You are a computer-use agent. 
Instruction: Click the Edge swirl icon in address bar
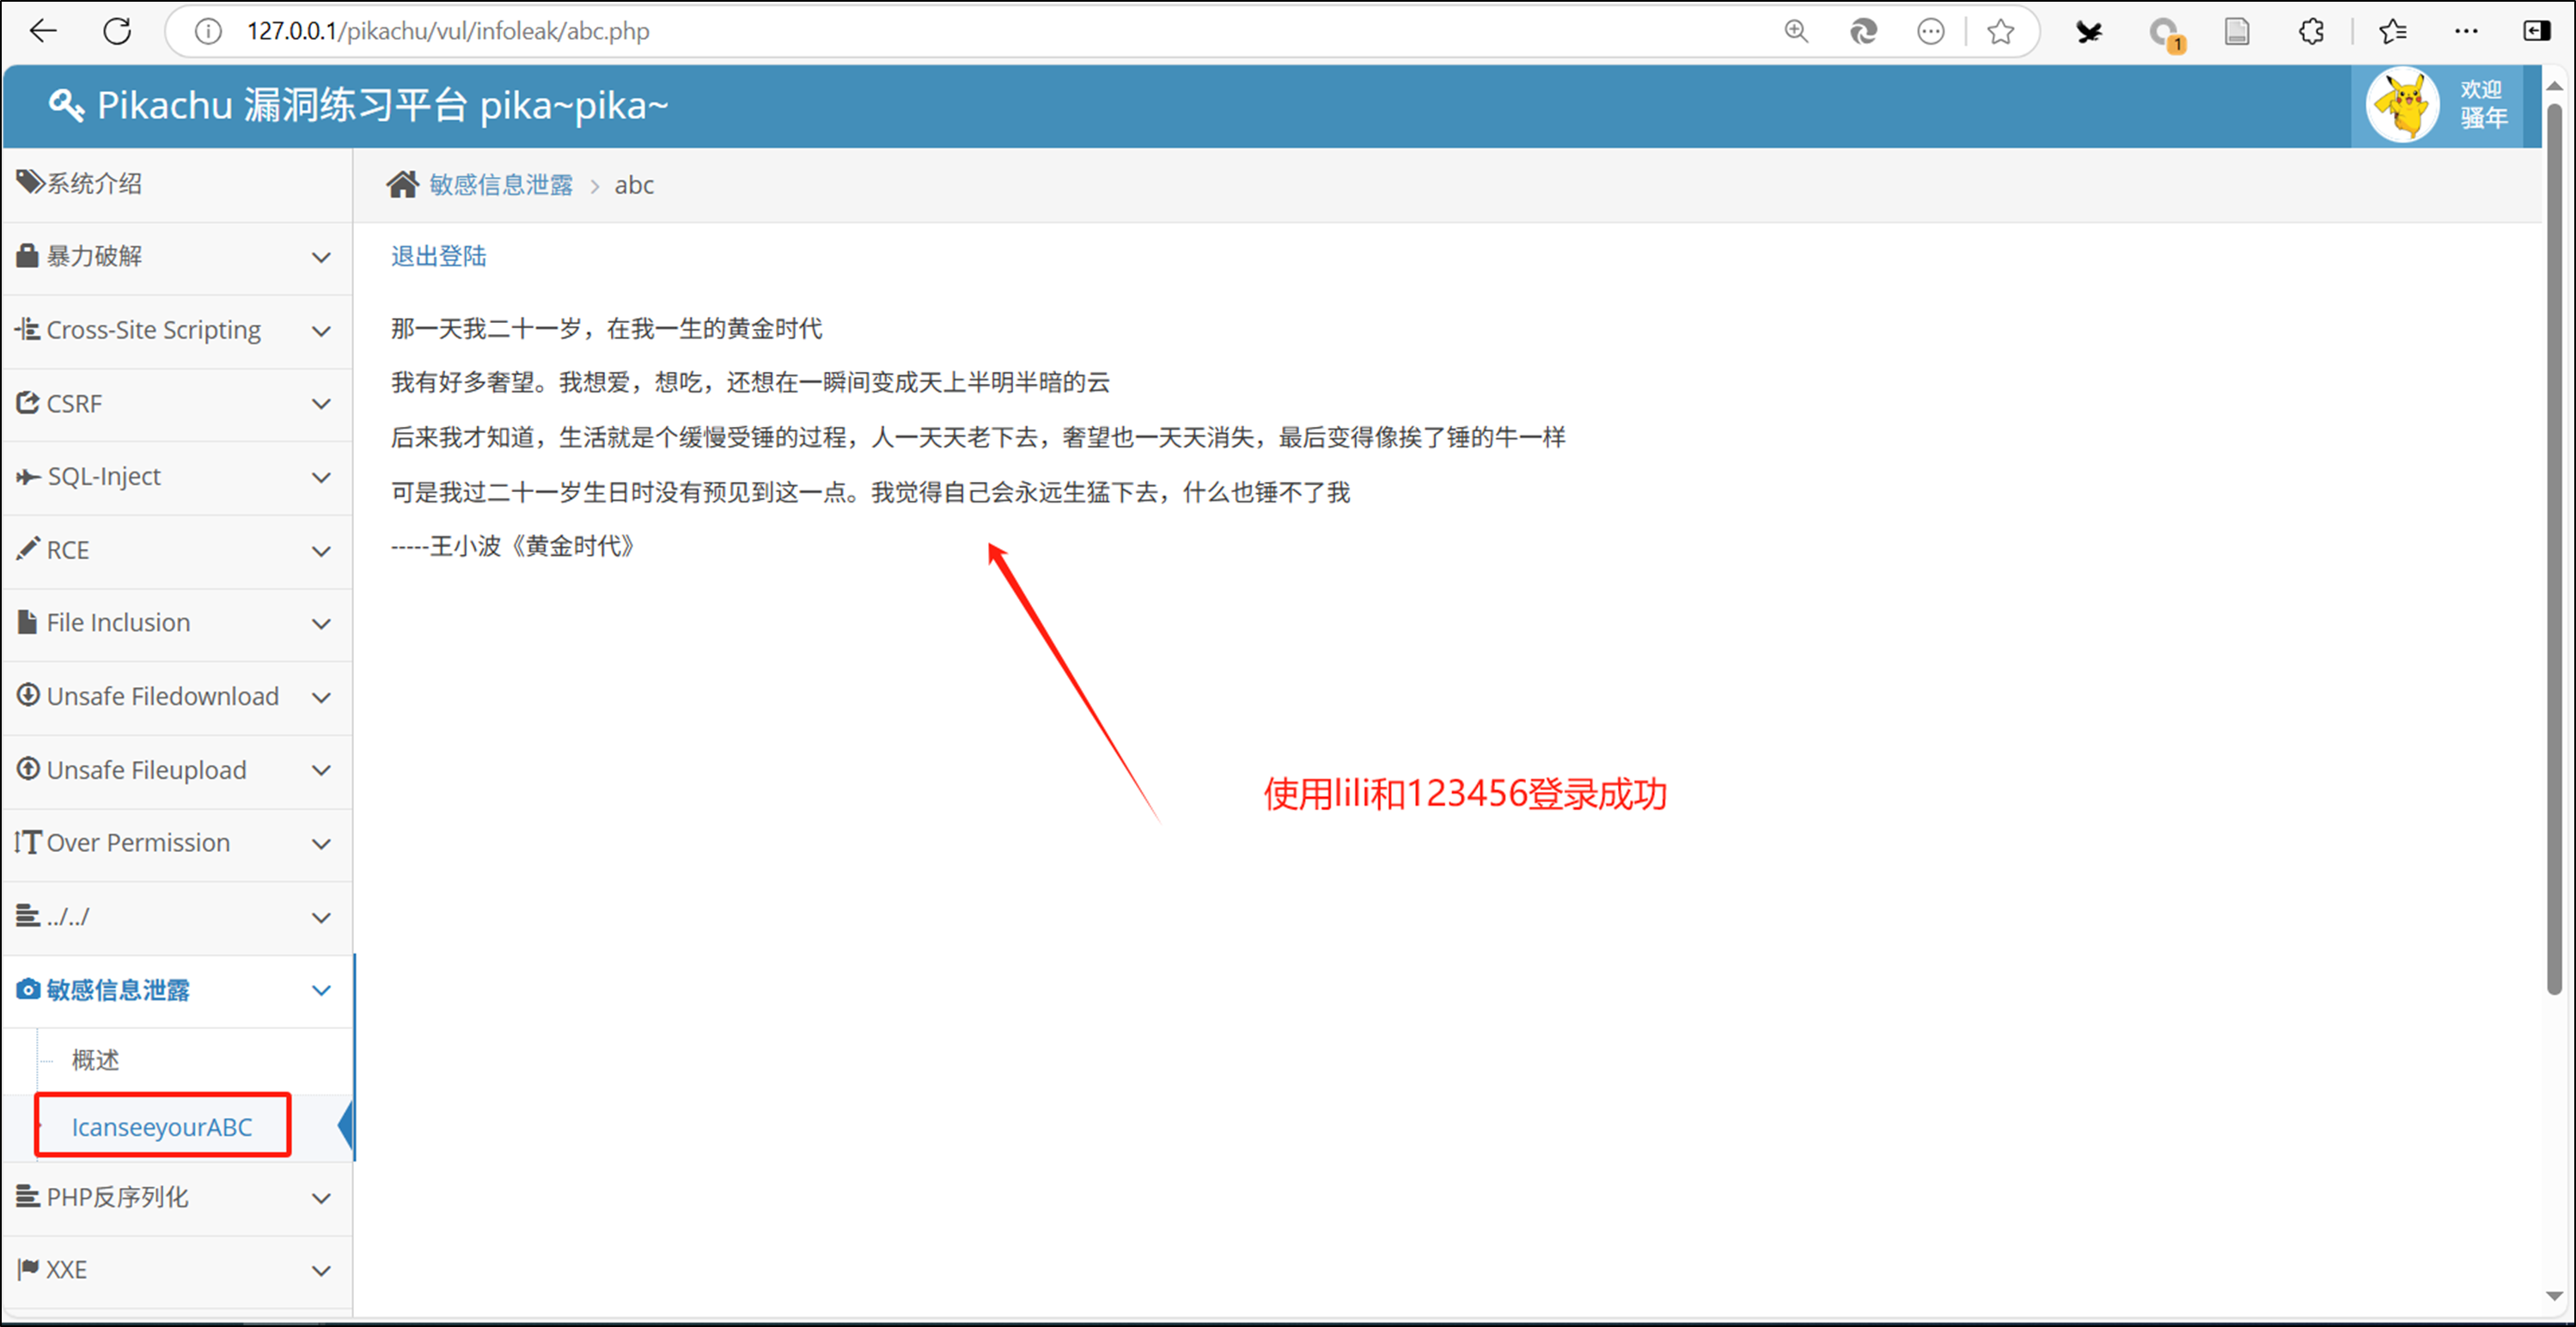pos(1863,32)
